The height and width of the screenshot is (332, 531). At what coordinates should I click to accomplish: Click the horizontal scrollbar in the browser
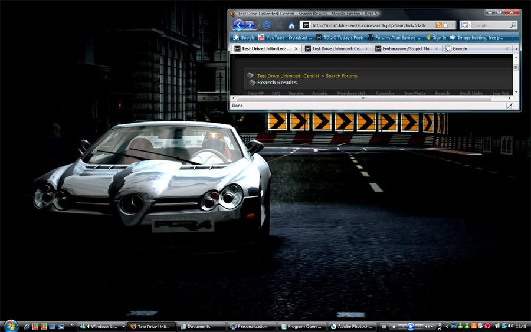363,98
